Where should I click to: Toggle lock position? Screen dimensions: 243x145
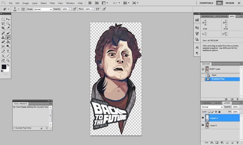click(216, 112)
